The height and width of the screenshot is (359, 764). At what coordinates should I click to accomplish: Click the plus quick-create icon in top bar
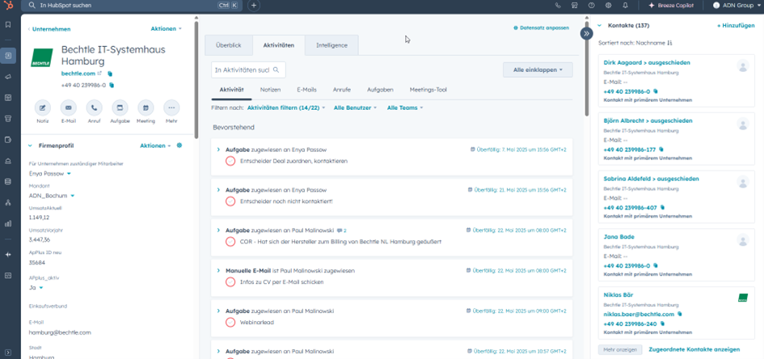[253, 6]
